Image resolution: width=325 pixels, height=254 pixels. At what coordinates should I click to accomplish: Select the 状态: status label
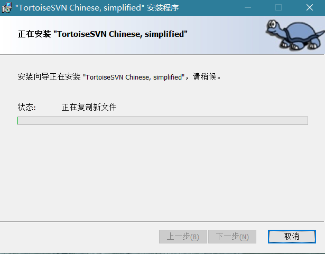pyautogui.click(x=26, y=108)
